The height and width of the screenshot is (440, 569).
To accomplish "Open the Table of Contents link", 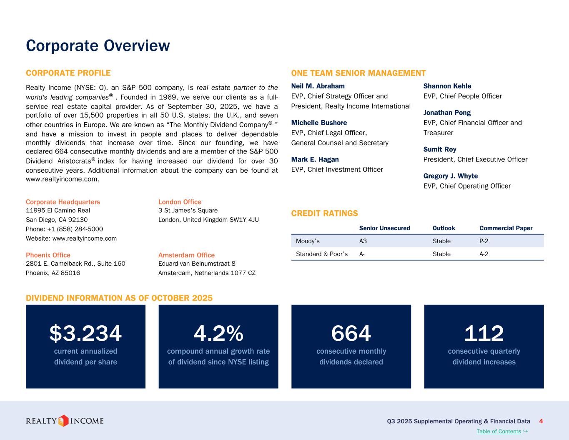I will pos(499,431).
